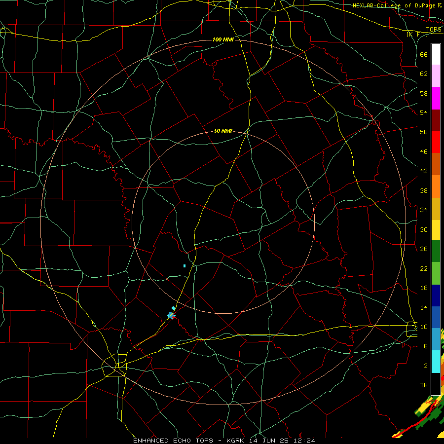
Task: Click the isolated cyan echo inside 50 NMI ring
Action: coord(185,266)
